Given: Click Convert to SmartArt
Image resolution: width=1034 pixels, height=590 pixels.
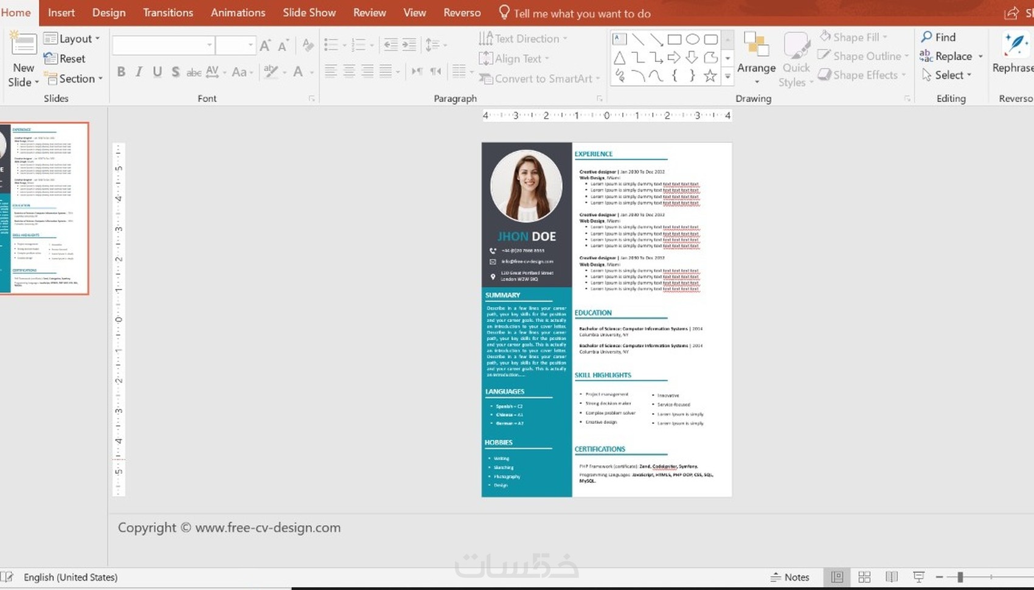Looking at the screenshot, I should [539, 78].
